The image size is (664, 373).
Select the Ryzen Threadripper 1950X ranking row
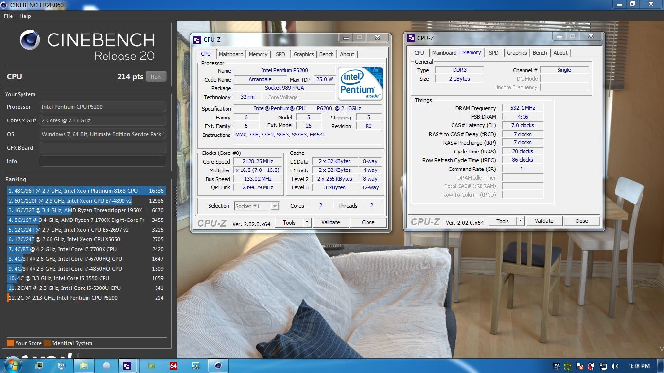(x=86, y=210)
